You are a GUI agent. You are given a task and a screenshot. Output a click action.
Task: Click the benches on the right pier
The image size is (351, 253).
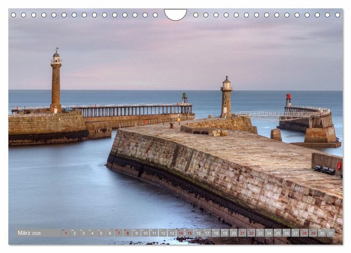point(324,169)
